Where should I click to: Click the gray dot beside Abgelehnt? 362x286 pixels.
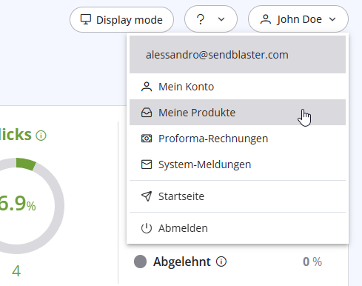click(x=140, y=262)
